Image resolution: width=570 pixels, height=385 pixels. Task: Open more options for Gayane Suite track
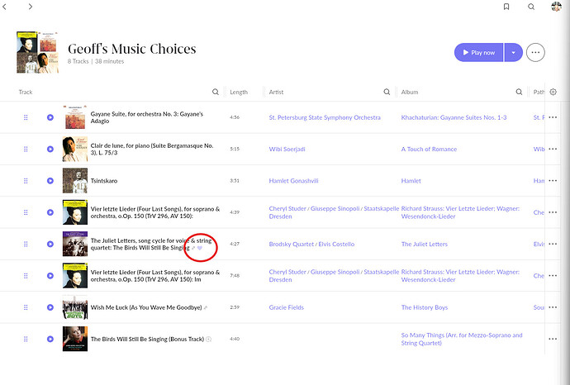[x=553, y=118]
